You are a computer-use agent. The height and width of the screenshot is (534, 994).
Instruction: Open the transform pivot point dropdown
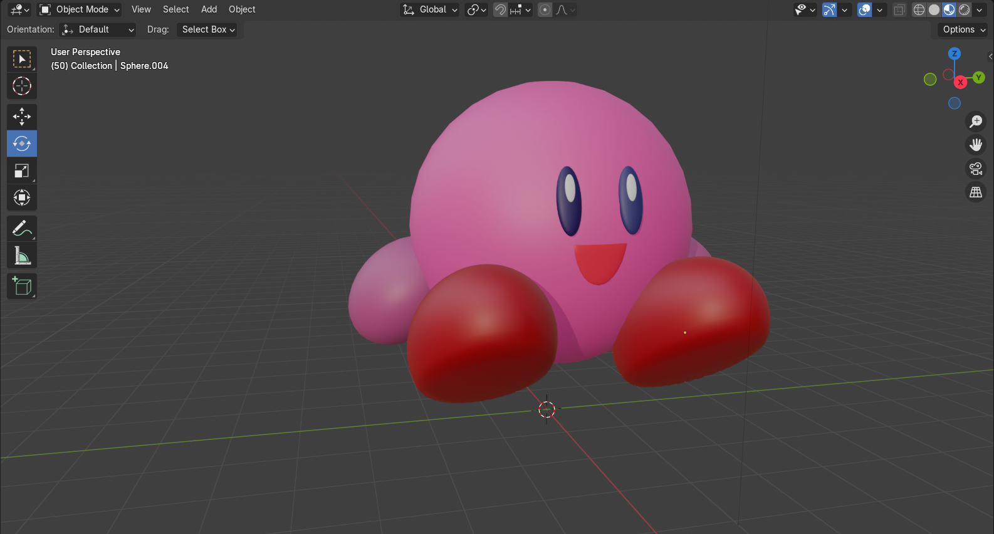pyautogui.click(x=477, y=9)
